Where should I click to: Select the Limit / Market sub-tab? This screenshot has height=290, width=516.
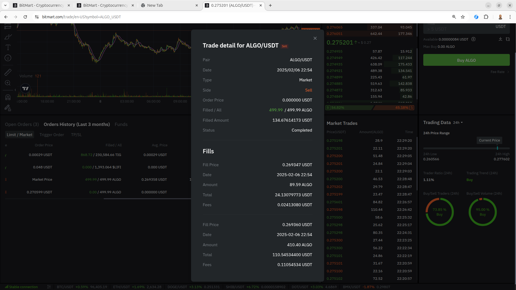[19, 135]
